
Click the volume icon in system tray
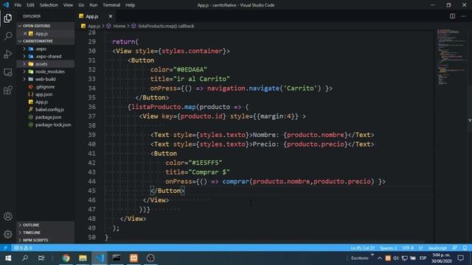pyautogui.click(x=396, y=258)
